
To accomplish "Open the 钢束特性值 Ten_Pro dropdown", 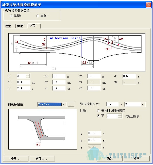I will [64, 104].
